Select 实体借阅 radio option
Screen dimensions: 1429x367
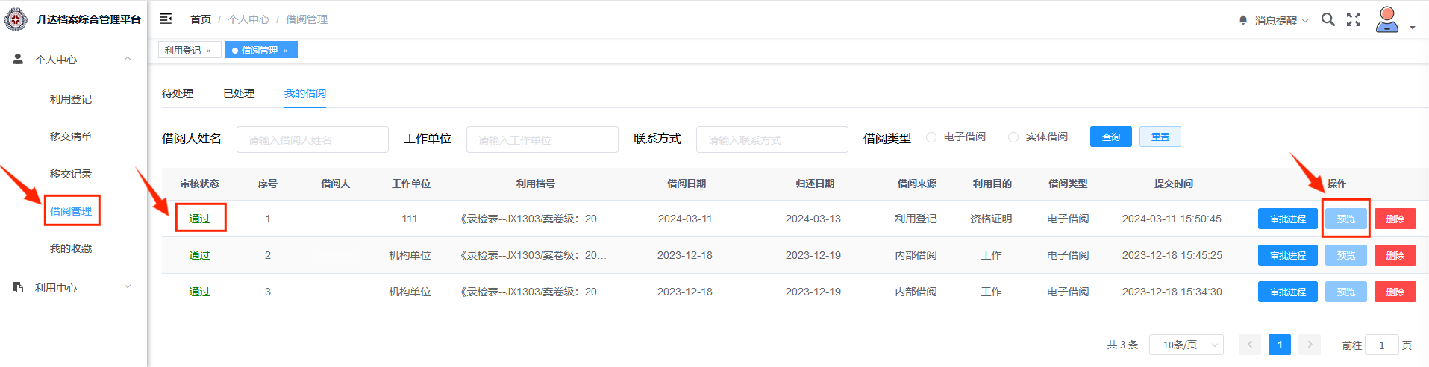(x=1013, y=137)
